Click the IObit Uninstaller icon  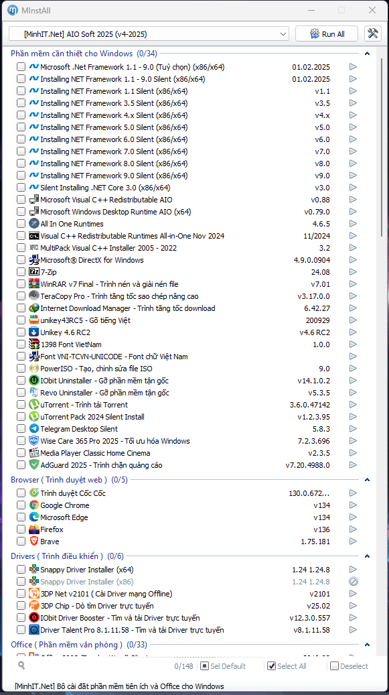[34, 380]
